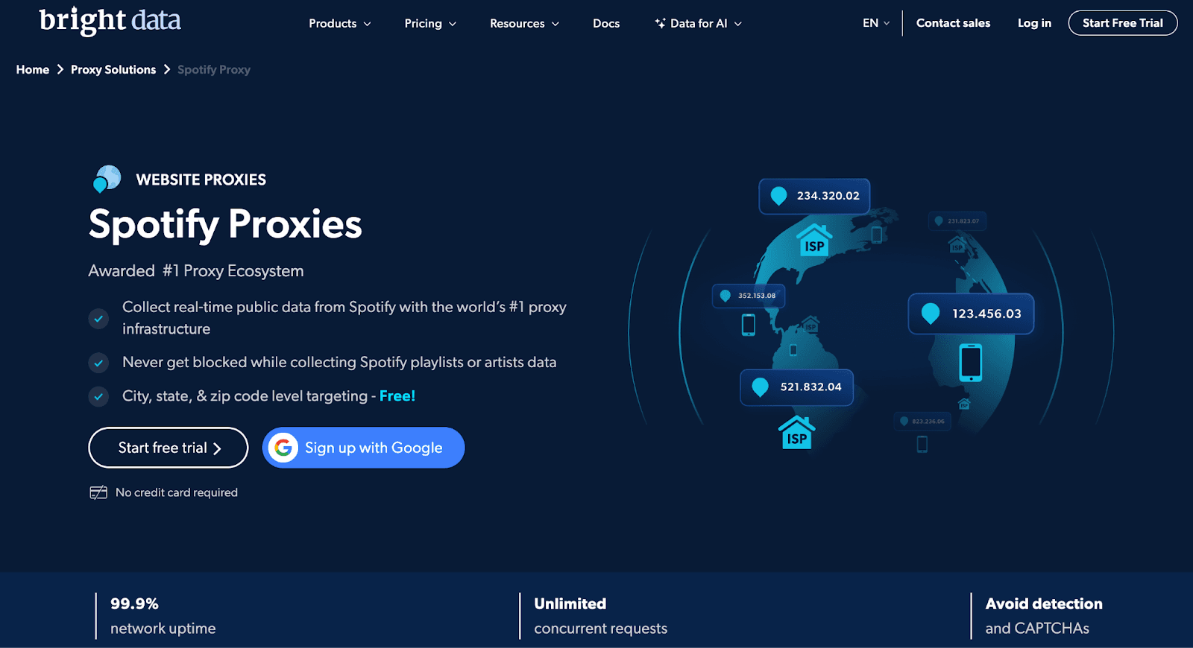Click the ISP house icon below 521.832.04
The height and width of the screenshot is (648, 1193).
click(796, 433)
